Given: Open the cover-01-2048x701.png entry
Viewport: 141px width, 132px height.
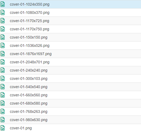Looking at the screenshot, I should tap(30, 62).
